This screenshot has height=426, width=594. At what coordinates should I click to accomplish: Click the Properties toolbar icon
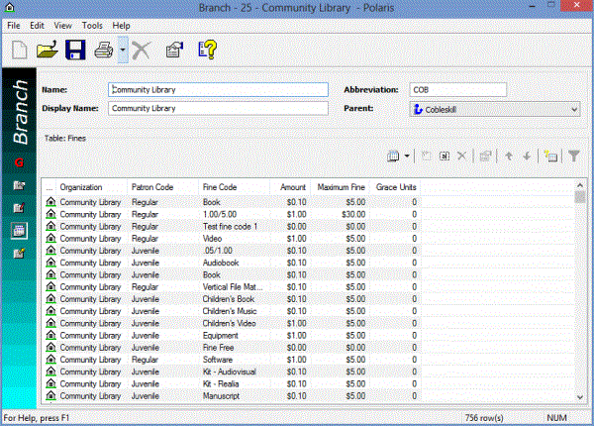(x=174, y=50)
